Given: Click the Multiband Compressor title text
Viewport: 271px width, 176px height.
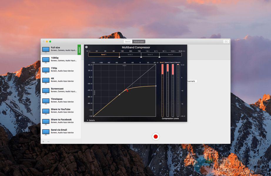Looking at the screenshot, I should click(x=136, y=47).
